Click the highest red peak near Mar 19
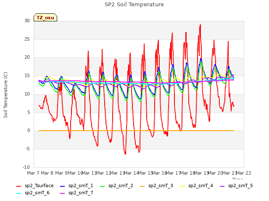Image resolution: width=269 pixels, height=201 pixels. pos(200,25)
